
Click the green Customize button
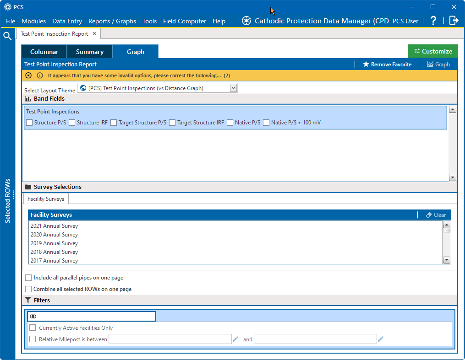(432, 51)
